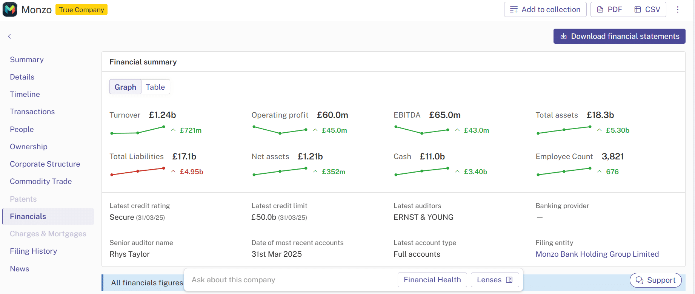The image size is (695, 294).
Task: Click the Turnover sparkline chart
Action: click(138, 130)
